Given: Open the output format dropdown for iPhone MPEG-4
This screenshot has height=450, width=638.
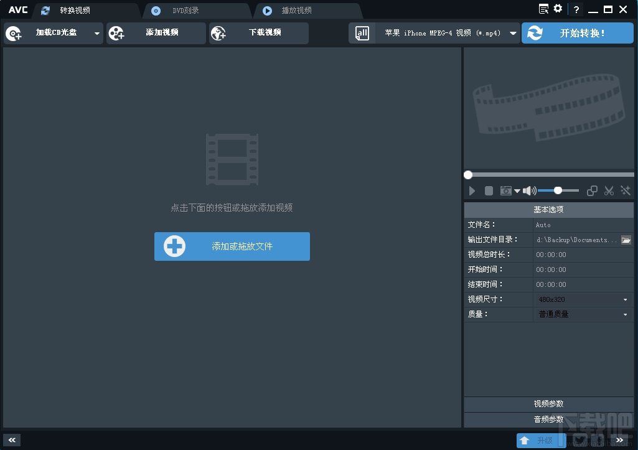Looking at the screenshot, I should [512, 33].
